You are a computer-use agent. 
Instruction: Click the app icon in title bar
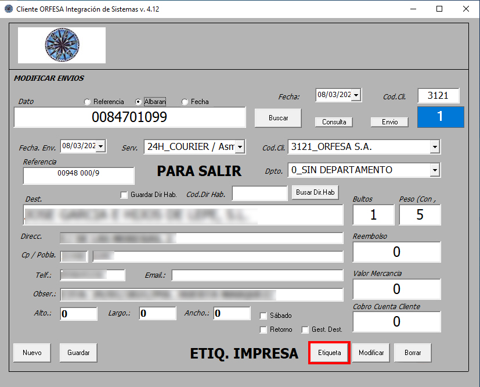click(8, 9)
